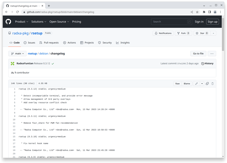The width and height of the screenshot is (227, 163).
Task: Close the rsetup/changelog tab
Action: click(42, 6)
